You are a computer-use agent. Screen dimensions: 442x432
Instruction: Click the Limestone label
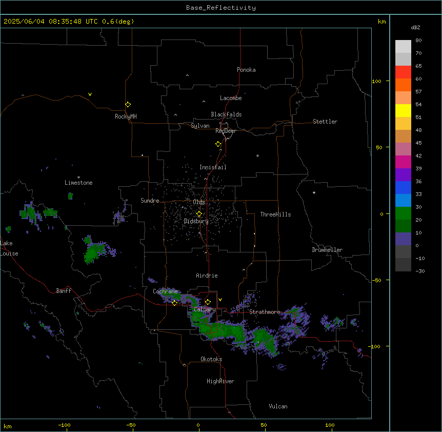point(78,183)
